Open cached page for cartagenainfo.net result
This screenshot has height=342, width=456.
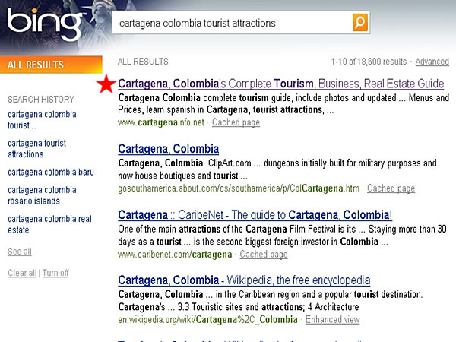click(236, 123)
